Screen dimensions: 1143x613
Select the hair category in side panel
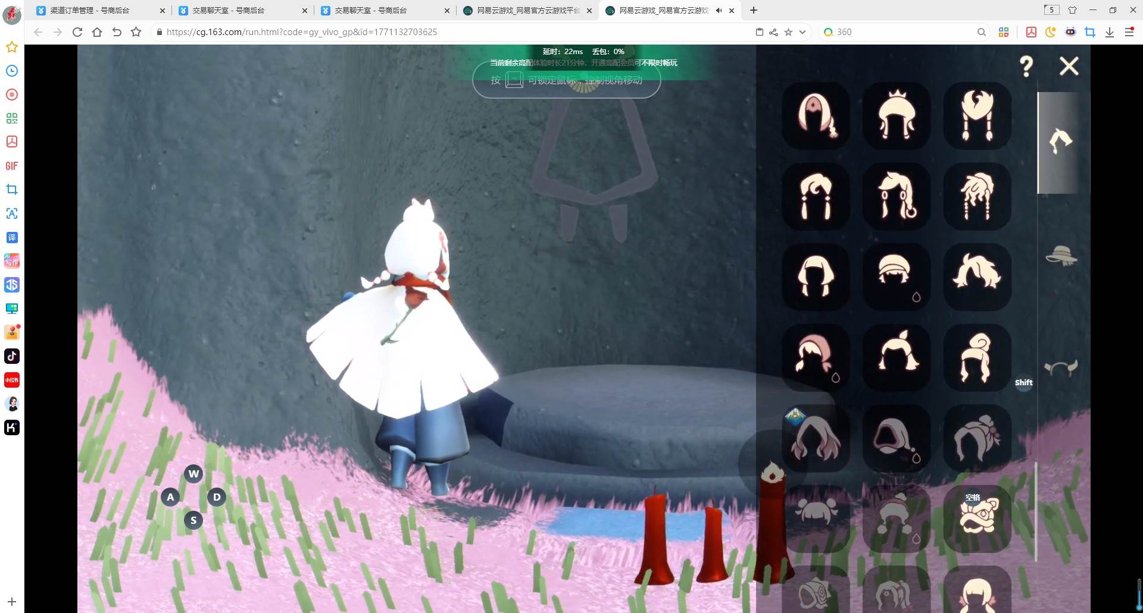(1060, 142)
